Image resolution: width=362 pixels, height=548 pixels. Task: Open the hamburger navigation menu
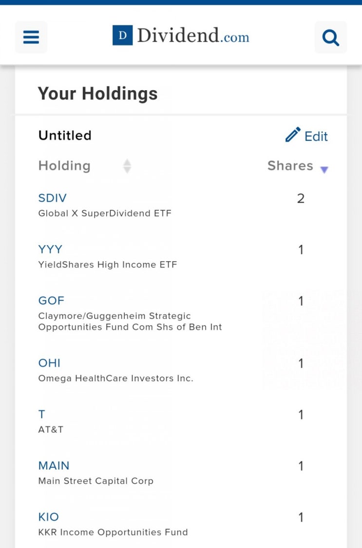pyautogui.click(x=31, y=37)
